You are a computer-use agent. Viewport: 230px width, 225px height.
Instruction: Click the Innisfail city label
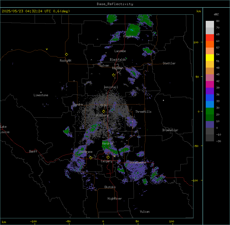pyautogui.click(x=111, y=87)
